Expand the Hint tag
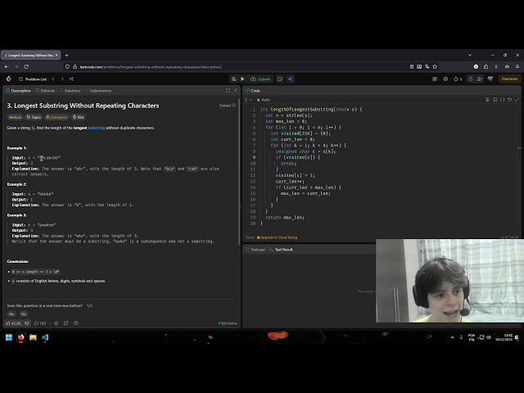524x393 pixels. pos(79,117)
